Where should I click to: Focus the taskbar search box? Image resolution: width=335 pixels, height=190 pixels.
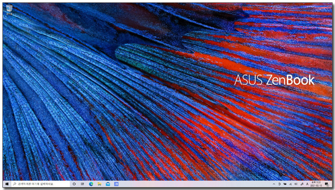pos(41,184)
